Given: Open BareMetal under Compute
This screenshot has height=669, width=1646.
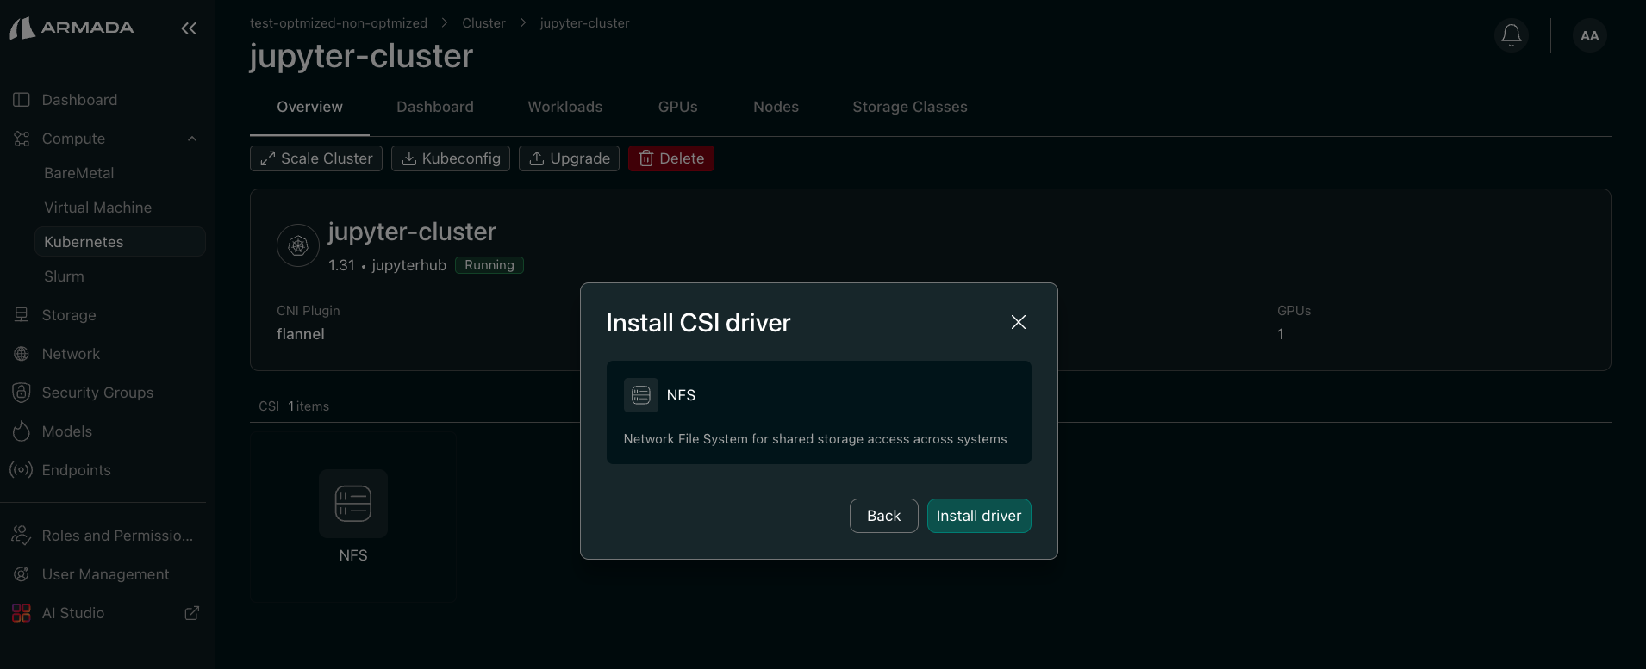Looking at the screenshot, I should [x=79, y=173].
